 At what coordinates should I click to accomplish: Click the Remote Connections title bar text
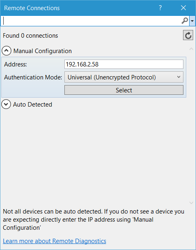(32, 8)
